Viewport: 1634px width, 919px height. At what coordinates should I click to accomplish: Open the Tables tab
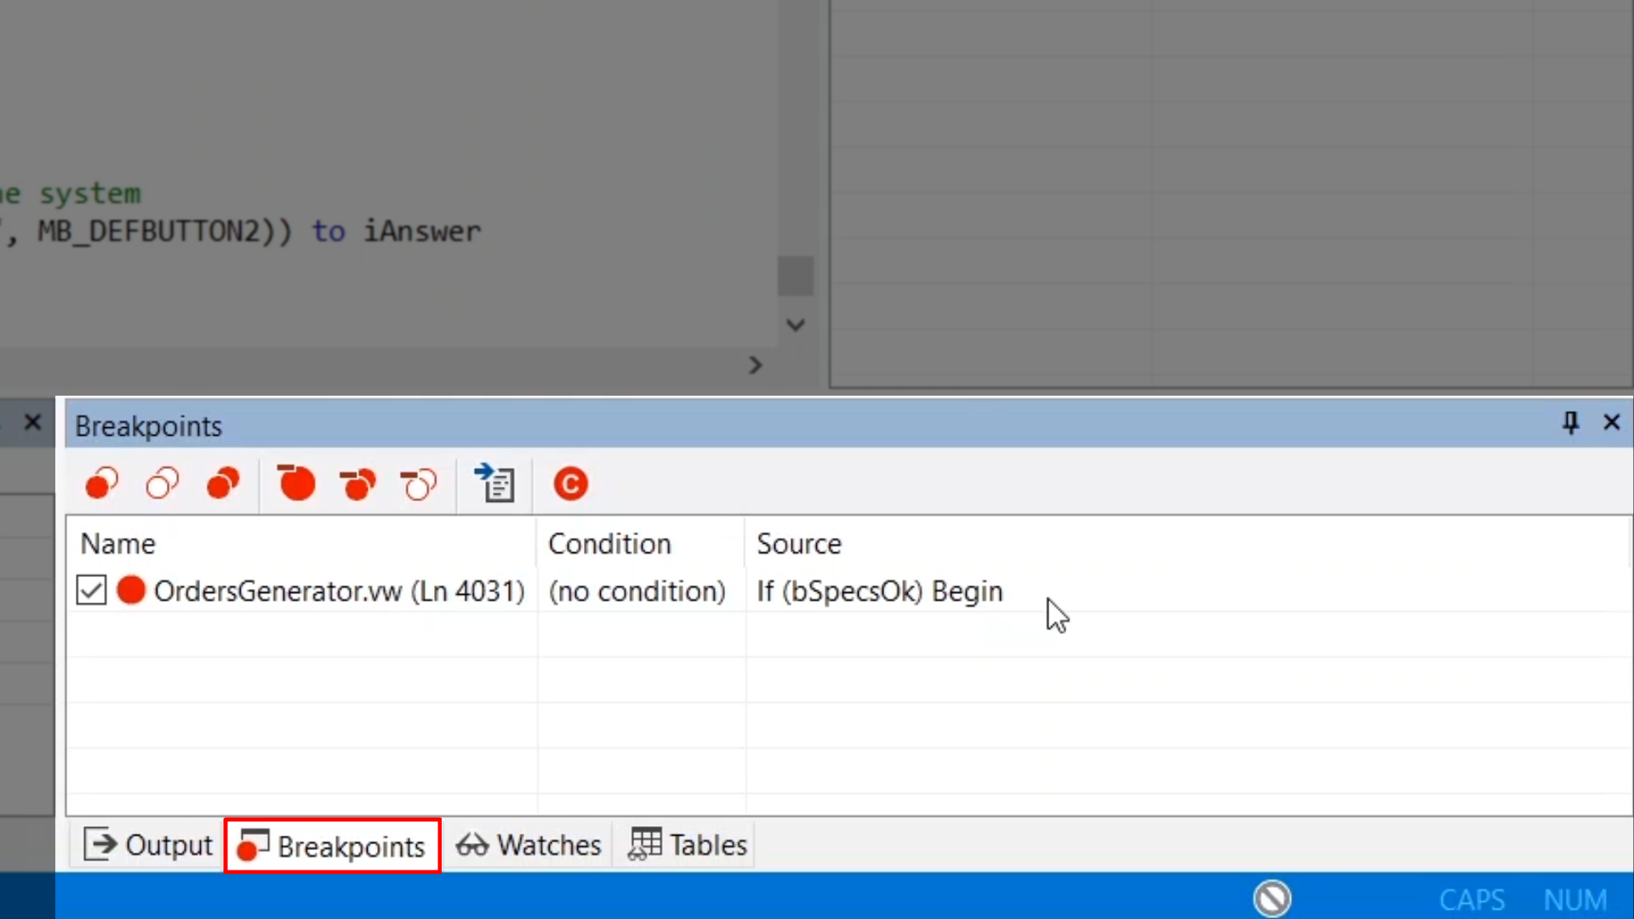(x=688, y=845)
